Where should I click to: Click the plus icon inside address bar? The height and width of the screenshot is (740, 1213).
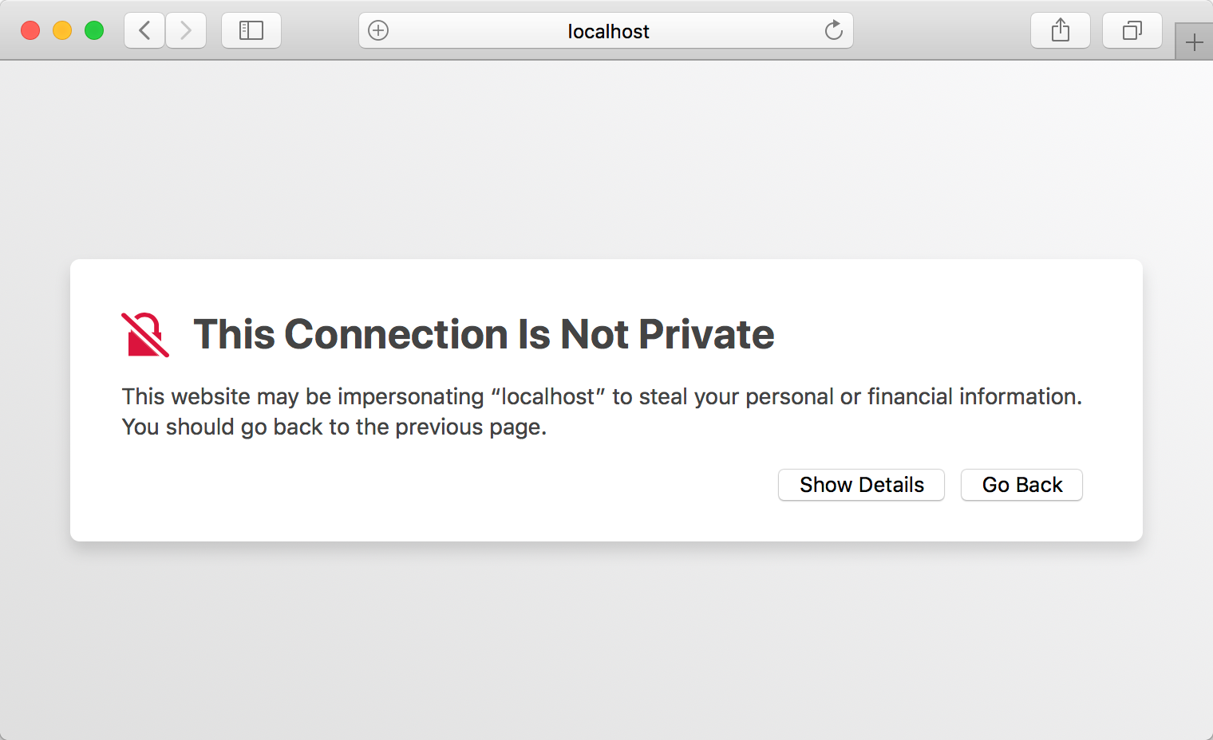tap(378, 31)
